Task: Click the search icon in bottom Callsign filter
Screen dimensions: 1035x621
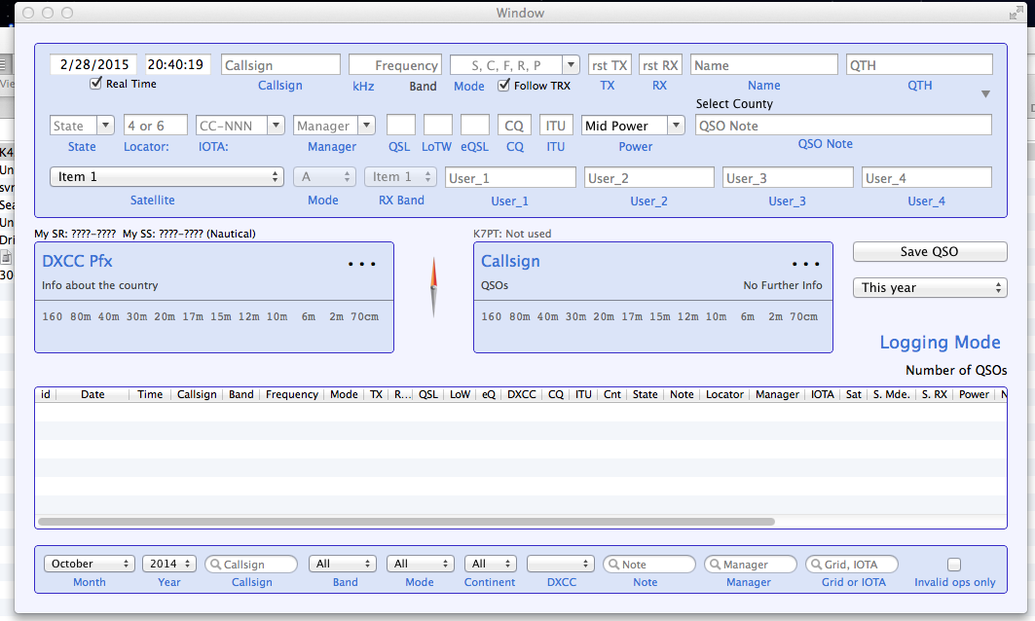Action: pyautogui.click(x=214, y=565)
